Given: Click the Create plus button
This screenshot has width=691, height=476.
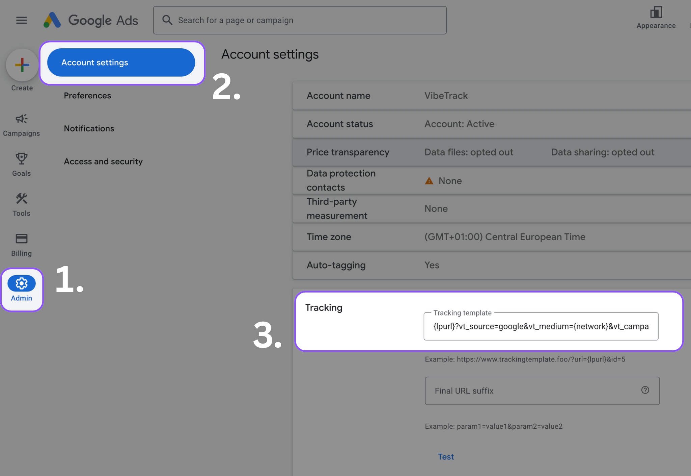Looking at the screenshot, I should [x=22, y=65].
